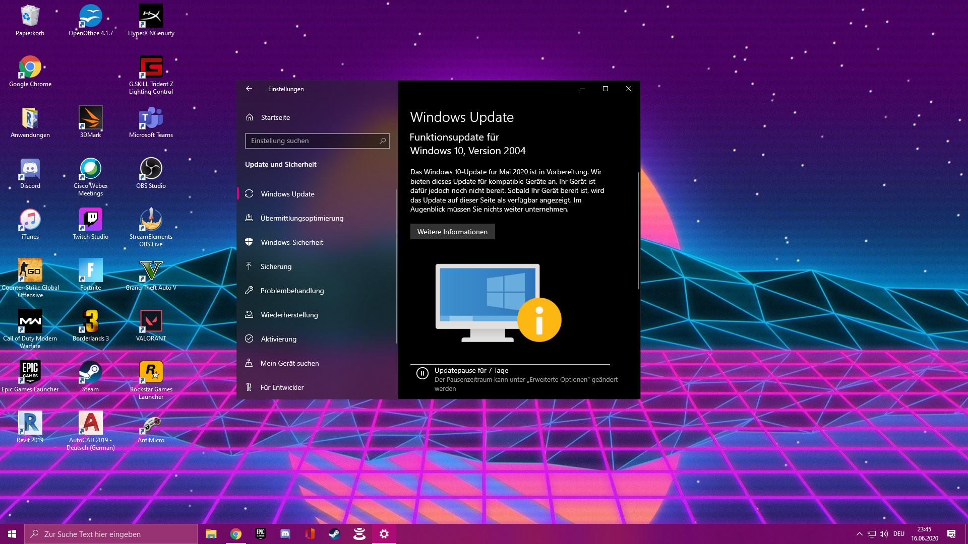
Task: Show hidden system tray icons
Action: [859, 534]
